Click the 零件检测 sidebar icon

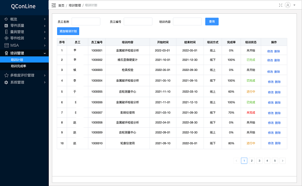click(6, 38)
